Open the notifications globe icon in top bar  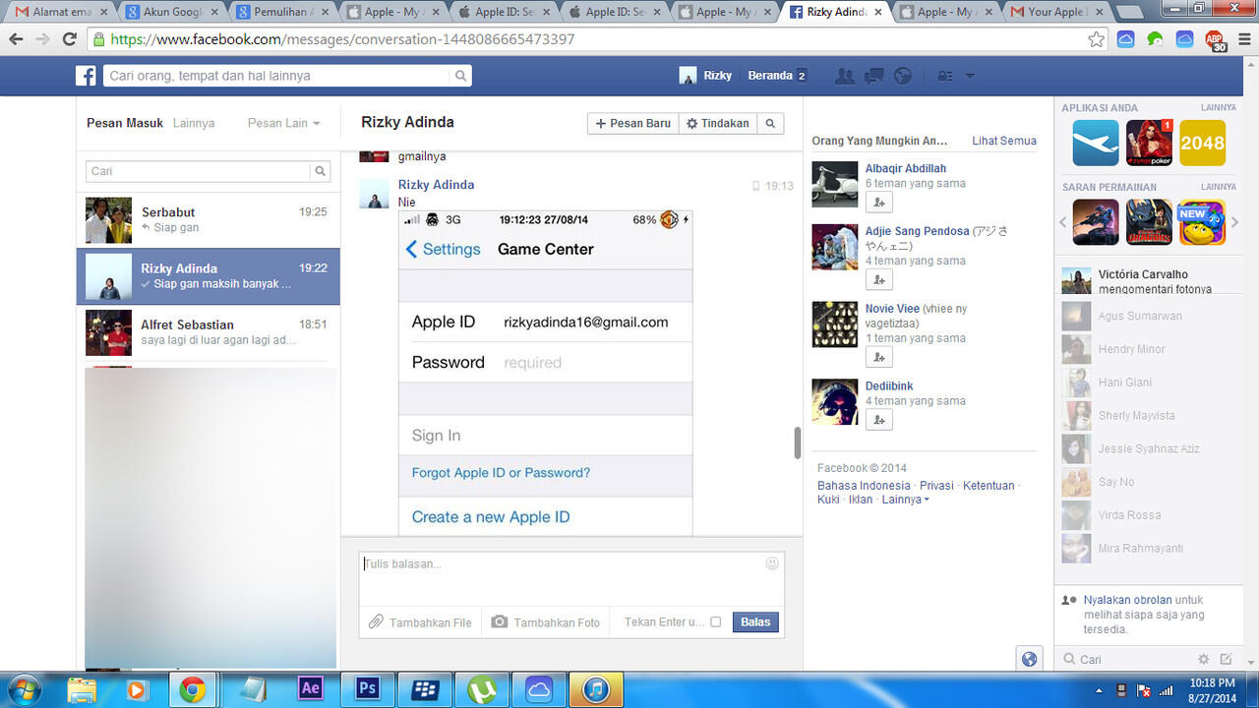click(902, 76)
